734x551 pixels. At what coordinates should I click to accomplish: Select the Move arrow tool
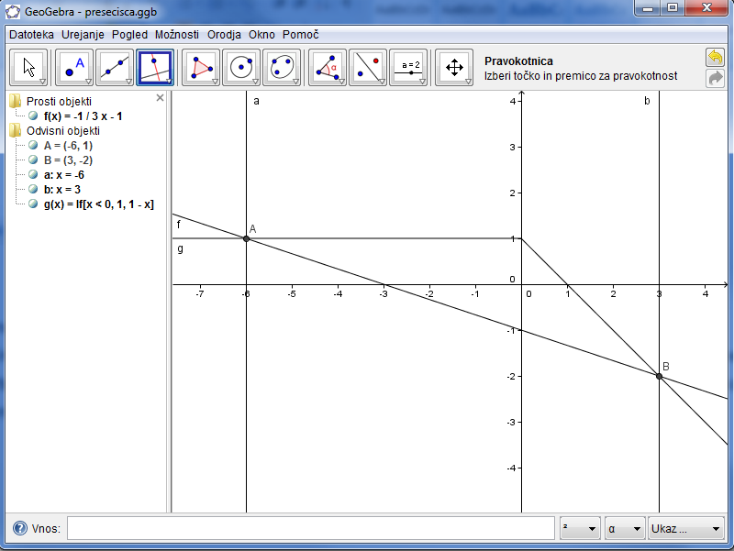[x=28, y=67]
